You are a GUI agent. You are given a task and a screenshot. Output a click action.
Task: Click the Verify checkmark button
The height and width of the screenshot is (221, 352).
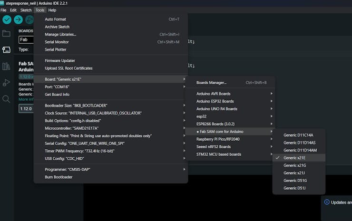point(7,20)
